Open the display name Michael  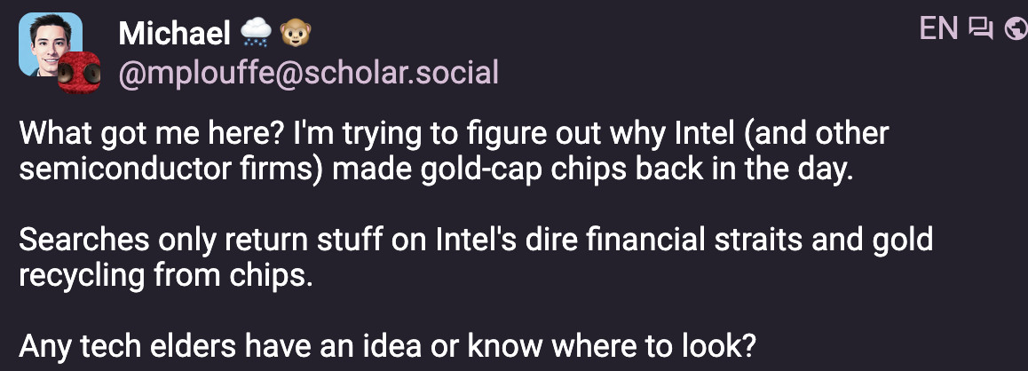[x=173, y=34]
